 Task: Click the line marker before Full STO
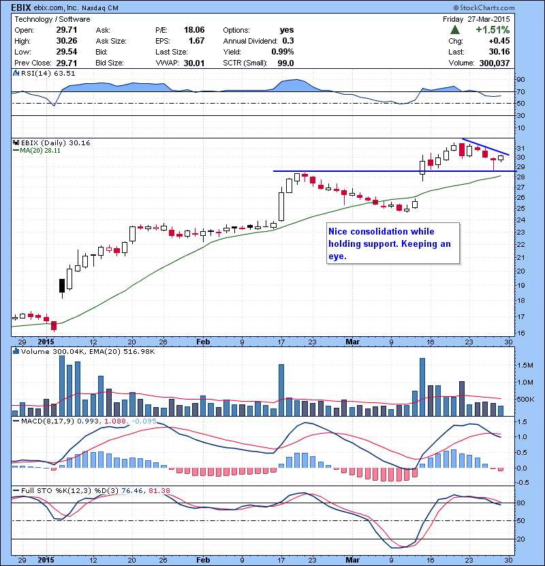click(x=16, y=490)
